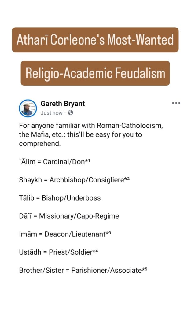
Task: Open the three-dot post options menu
Action: click(176, 103)
